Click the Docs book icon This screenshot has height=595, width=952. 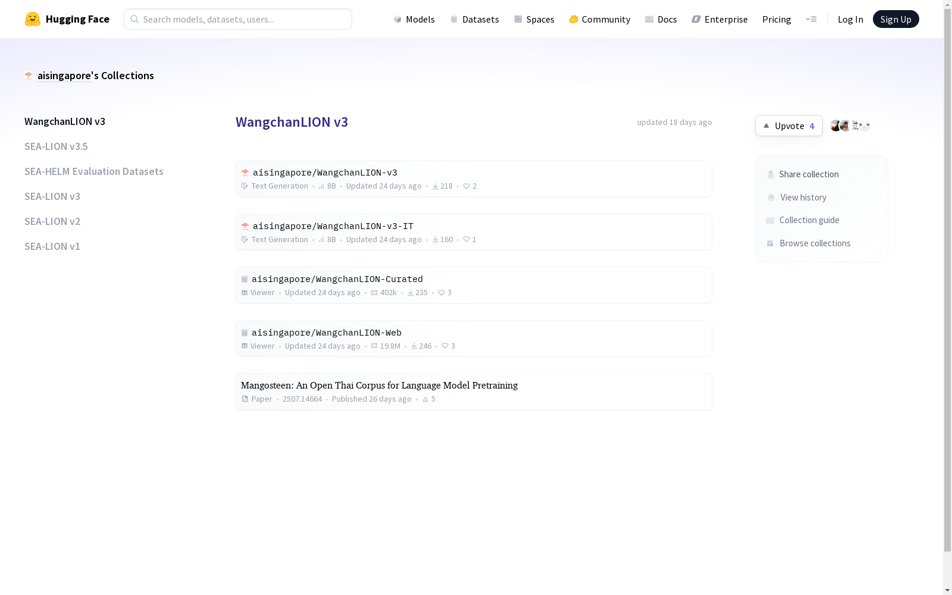click(x=649, y=19)
